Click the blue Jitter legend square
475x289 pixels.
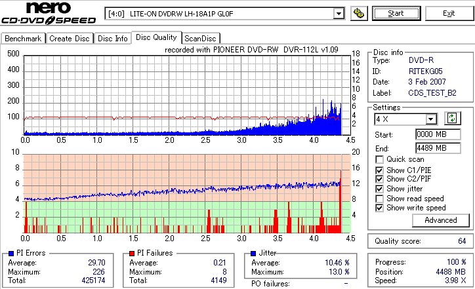(253, 253)
